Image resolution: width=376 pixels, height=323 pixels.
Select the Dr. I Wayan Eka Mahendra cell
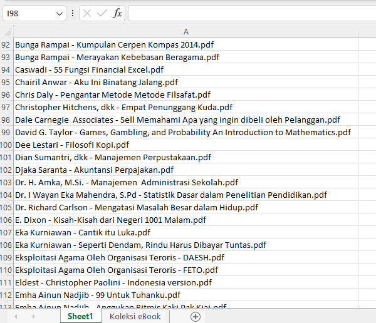point(186,195)
